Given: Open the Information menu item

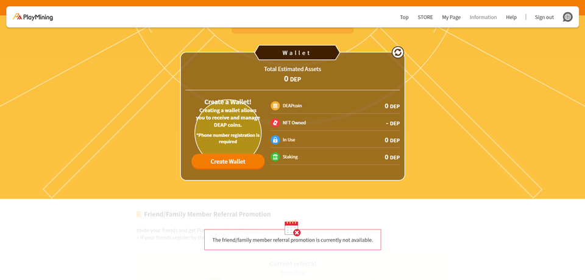Looking at the screenshot, I should pos(483,17).
